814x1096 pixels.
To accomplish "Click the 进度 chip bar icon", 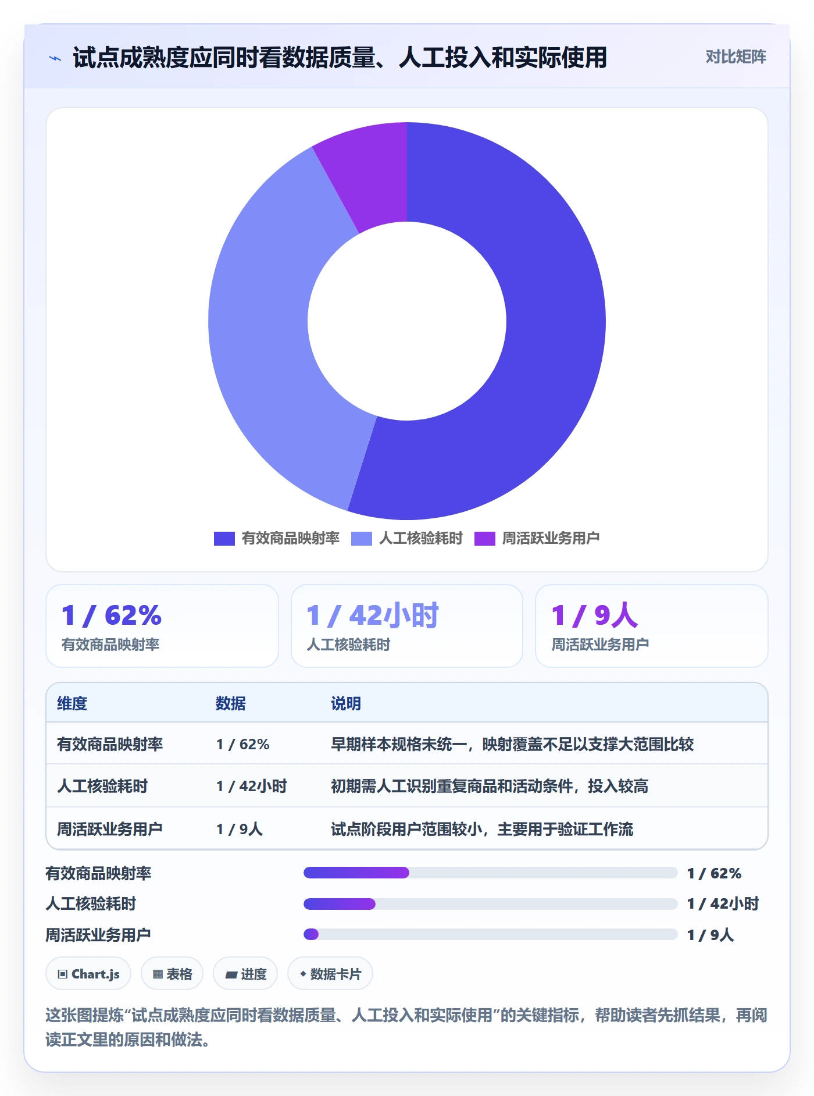I will tap(231, 974).
